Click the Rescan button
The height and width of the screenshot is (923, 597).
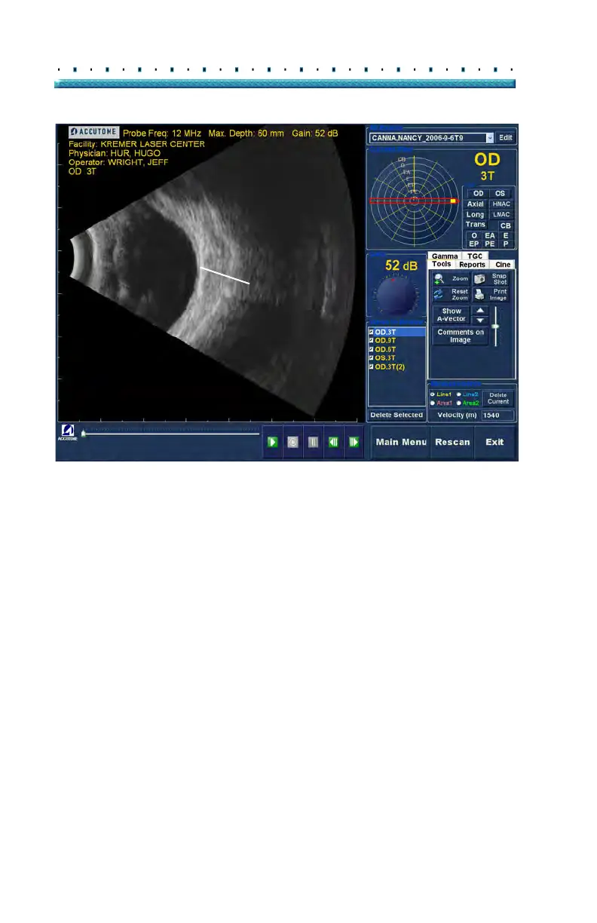[x=452, y=442]
